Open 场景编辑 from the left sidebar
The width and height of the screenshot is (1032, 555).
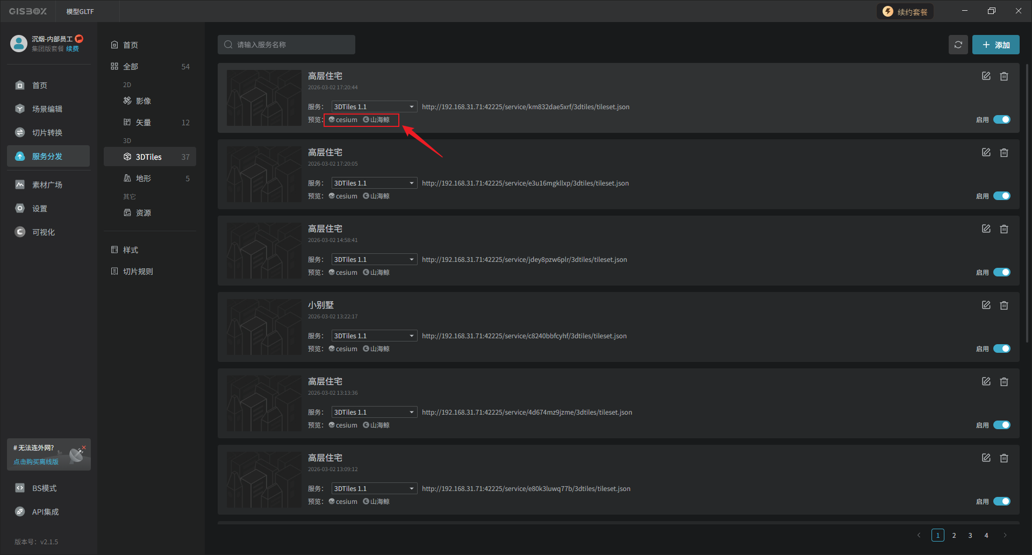coord(47,109)
